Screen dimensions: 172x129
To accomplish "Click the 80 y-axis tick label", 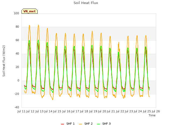I will point(17,27).
